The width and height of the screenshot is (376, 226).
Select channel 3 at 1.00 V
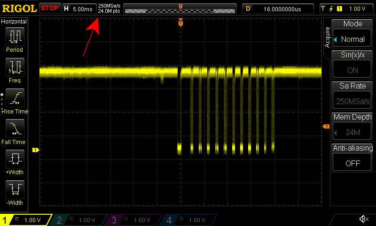[134, 220]
